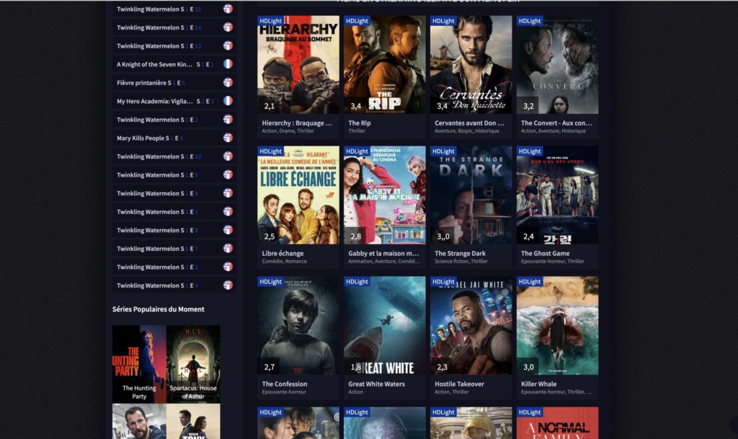Open the Libre échange title link

click(x=283, y=253)
